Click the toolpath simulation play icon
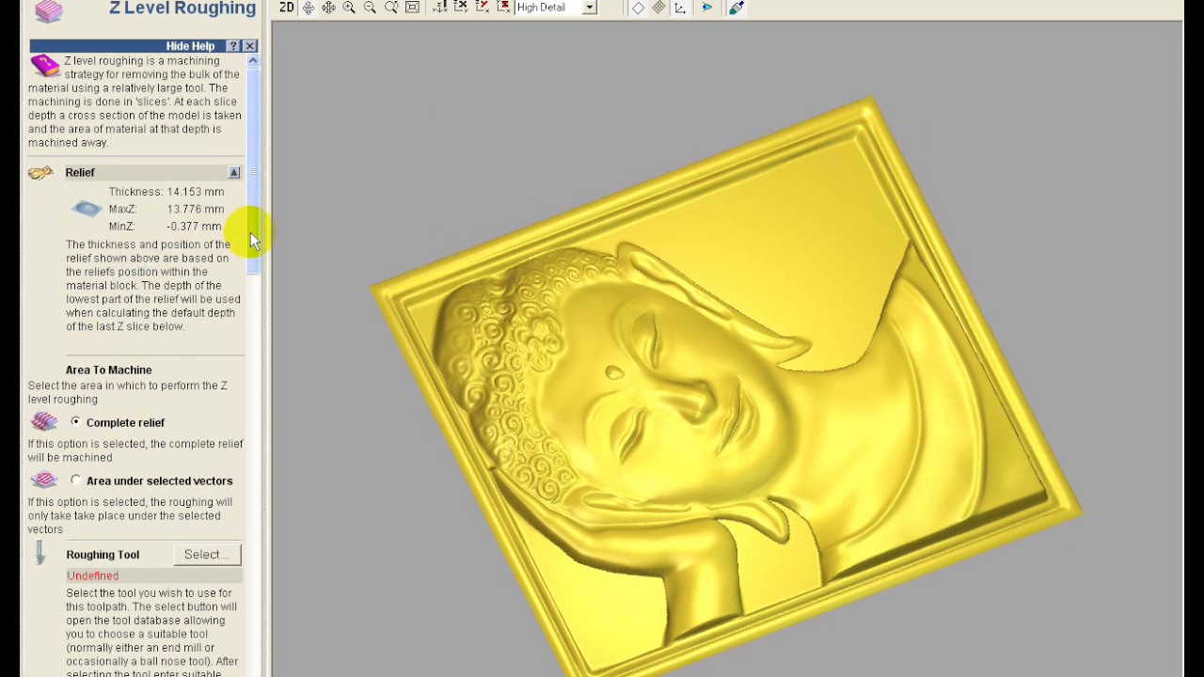This screenshot has height=677, width=1204. point(707,8)
